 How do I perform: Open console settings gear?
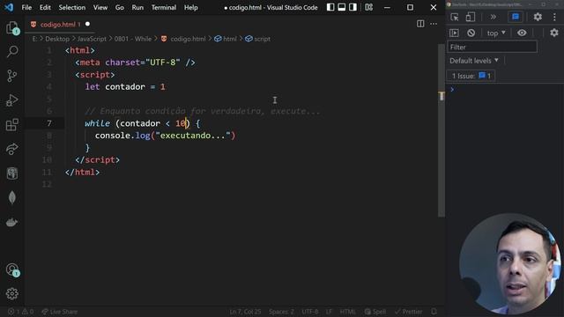[554, 33]
